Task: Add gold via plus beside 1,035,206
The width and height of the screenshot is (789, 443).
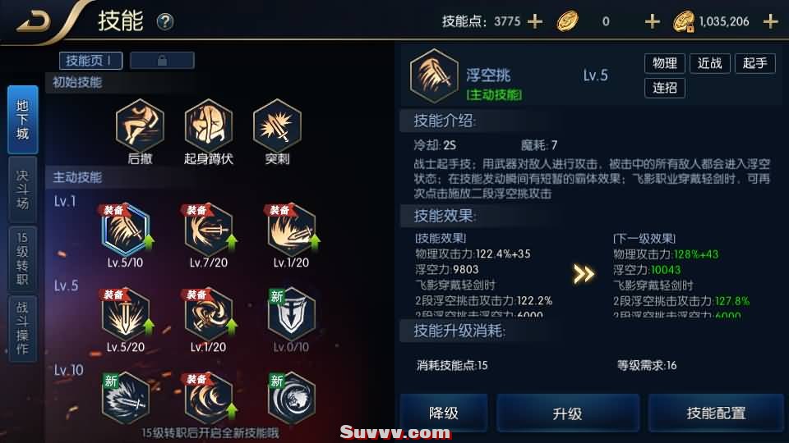Action: (x=770, y=21)
